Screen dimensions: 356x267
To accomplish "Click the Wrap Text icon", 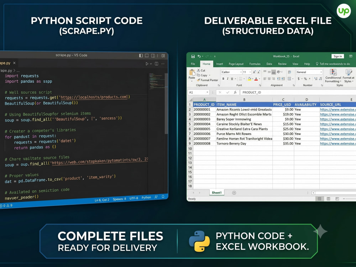I will (289, 72).
